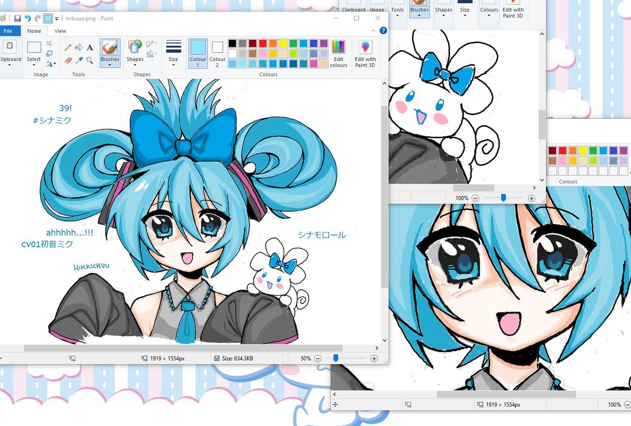
Task: Open Rotate or flip dropdown in Image group
Action: pos(50,64)
